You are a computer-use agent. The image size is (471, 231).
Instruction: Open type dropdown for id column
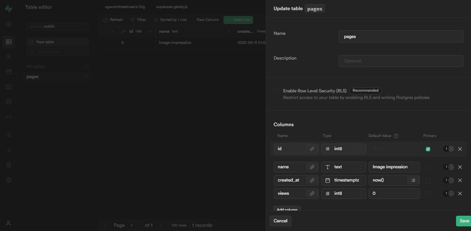(x=344, y=149)
